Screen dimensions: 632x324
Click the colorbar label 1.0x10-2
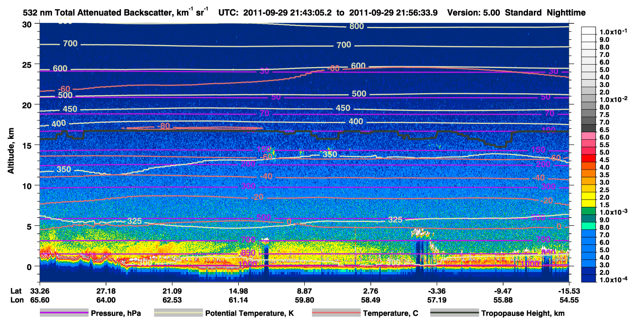[x=614, y=100]
